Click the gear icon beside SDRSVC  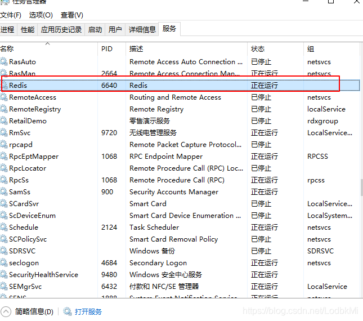coord(4,251)
